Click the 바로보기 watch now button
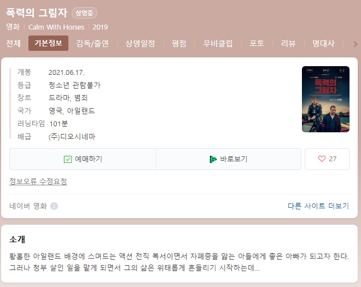This screenshot has width=361, height=287. click(x=229, y=159)
